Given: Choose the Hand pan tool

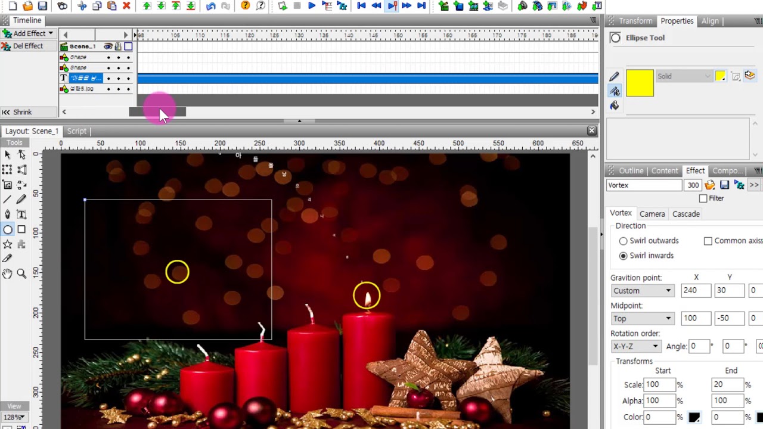Looking at the screenshot, I should pyautogui.click(x=7, y=273).
